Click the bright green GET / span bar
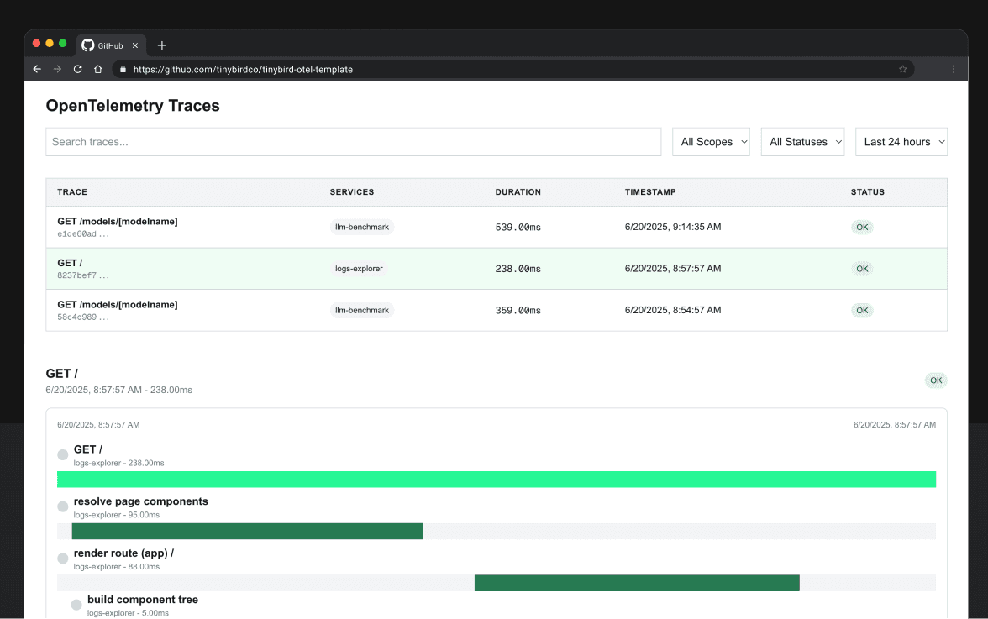This screenshot has height=619, width=988. [x=497, y=480]
